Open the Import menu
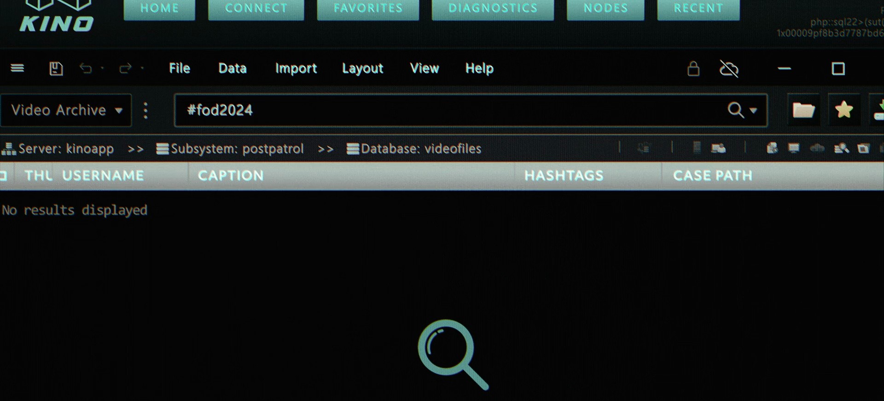The image size is (884, 401). click(x=296, y=69)
